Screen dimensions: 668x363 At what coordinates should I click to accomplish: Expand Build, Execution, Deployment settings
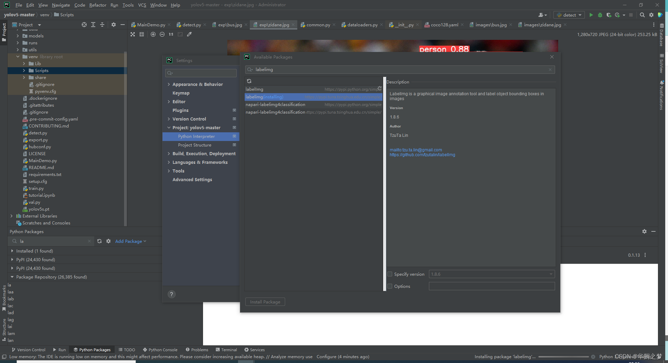[169, 153]
